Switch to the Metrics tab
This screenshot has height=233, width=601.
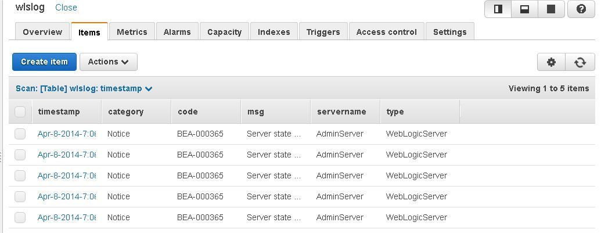(132, 32)
